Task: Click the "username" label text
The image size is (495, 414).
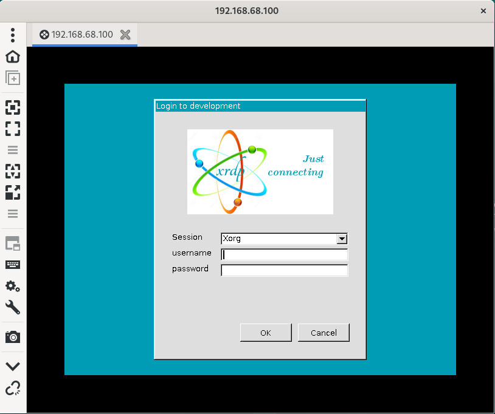Action: (x=192, y=253)
